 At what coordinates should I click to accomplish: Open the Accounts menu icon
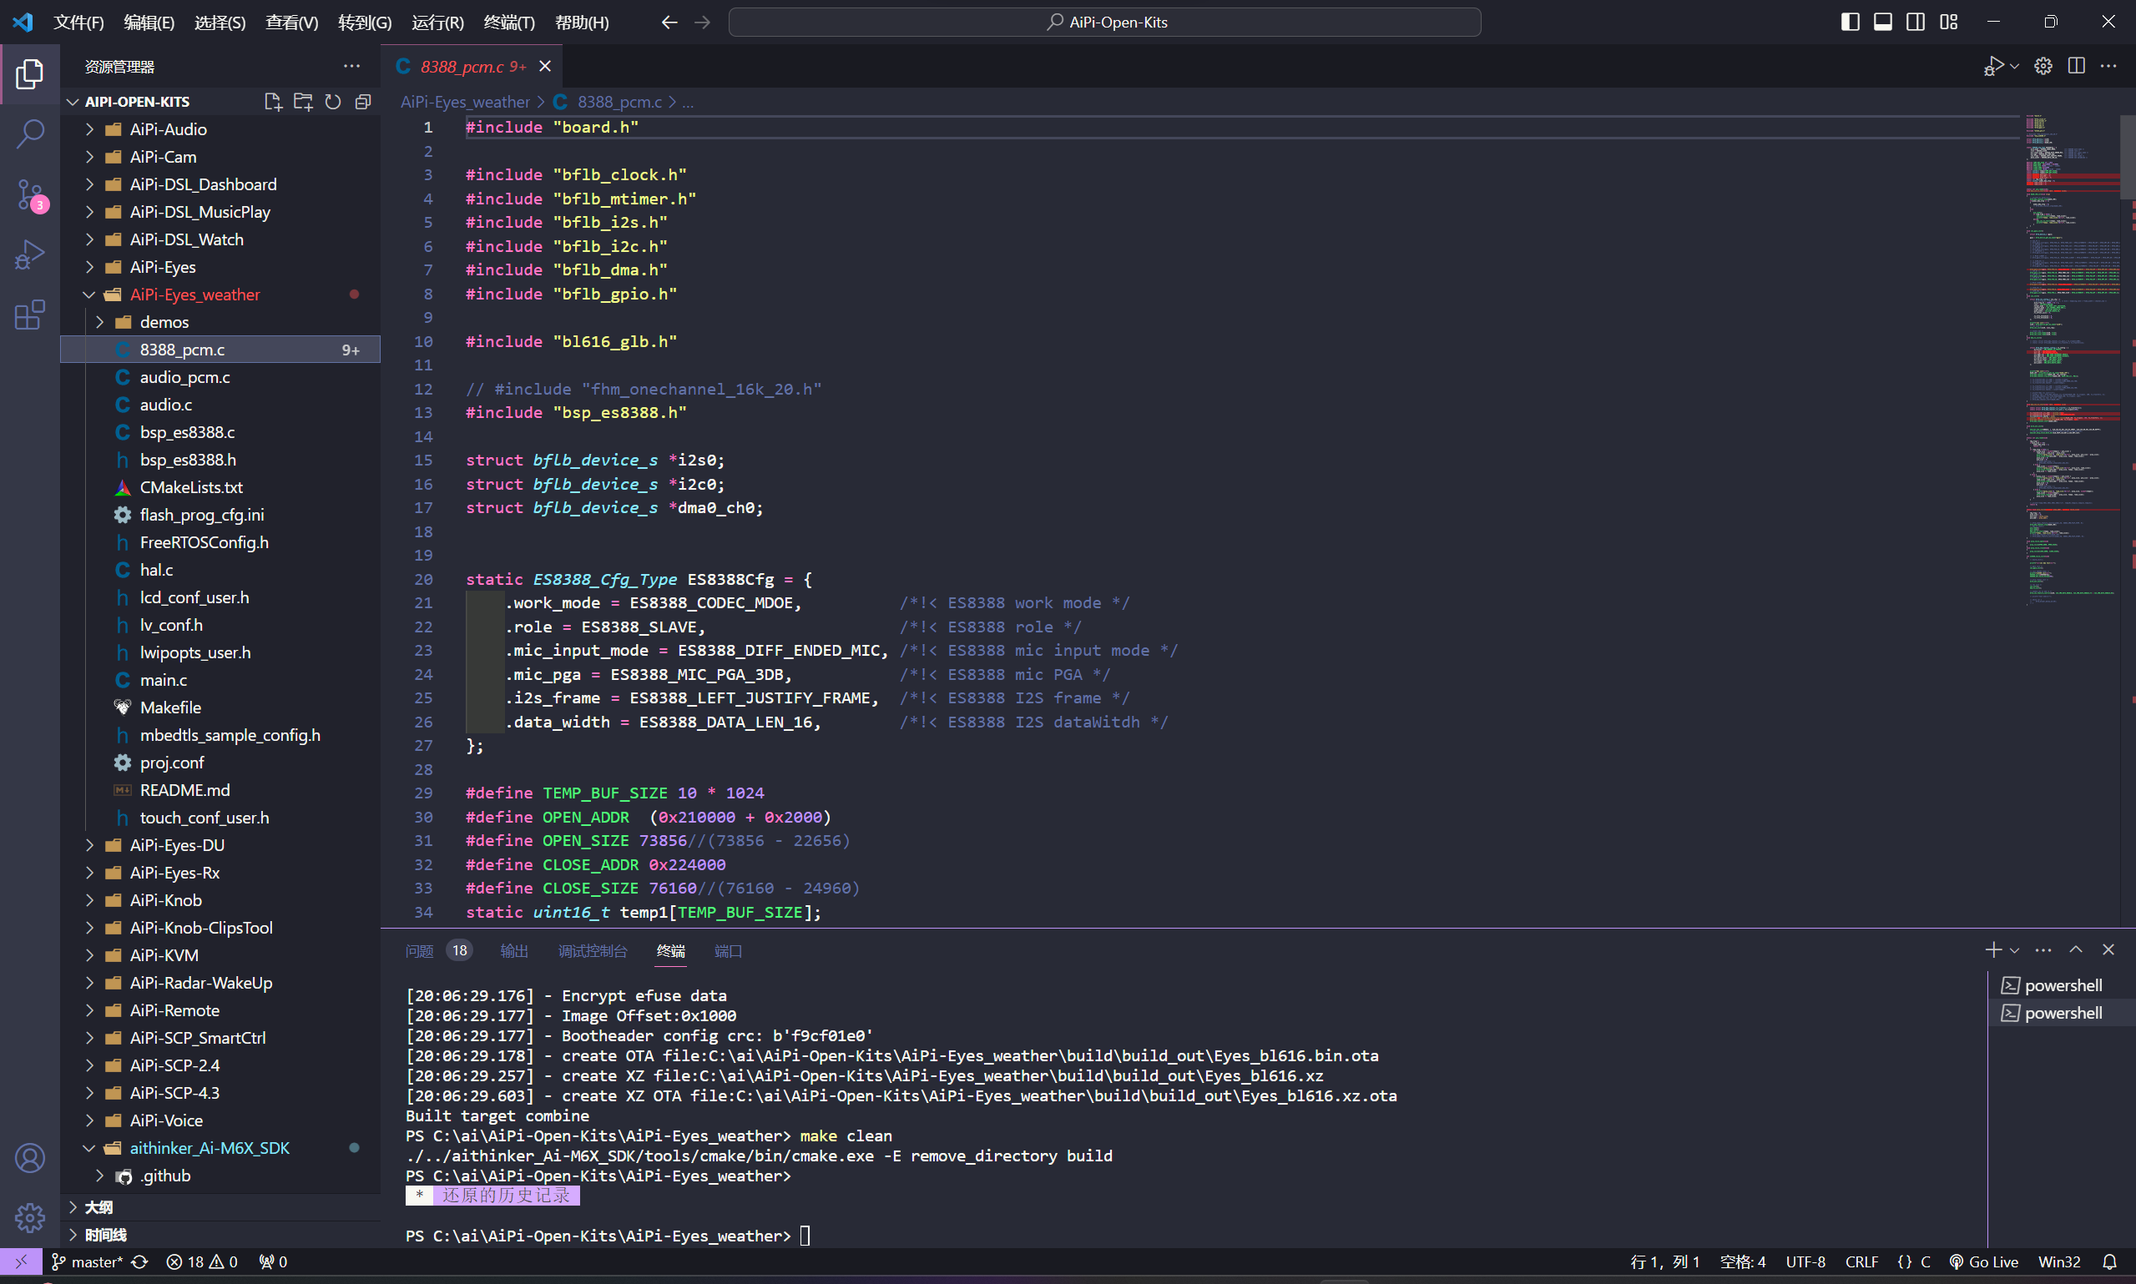tap(29, 1158)
